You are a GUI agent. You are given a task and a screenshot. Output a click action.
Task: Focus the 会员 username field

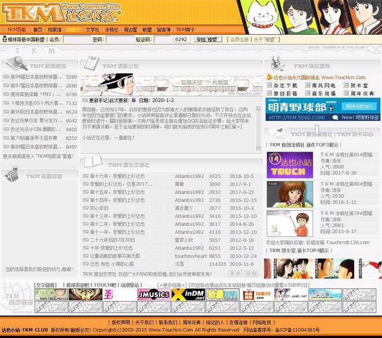tap(77, 39)
